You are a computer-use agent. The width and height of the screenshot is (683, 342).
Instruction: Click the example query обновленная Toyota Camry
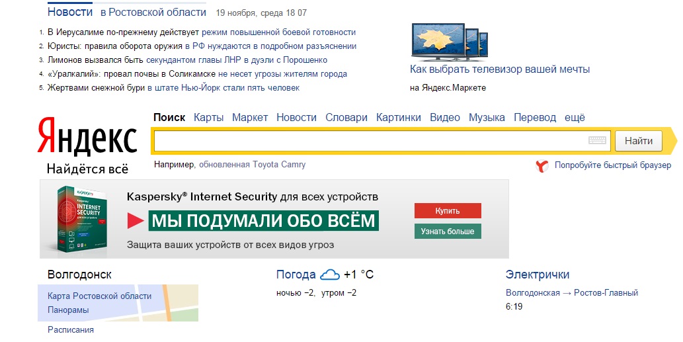coord(252,165)
